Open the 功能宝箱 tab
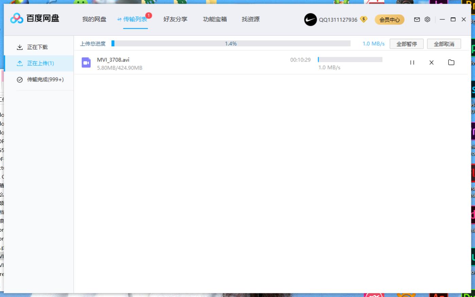 tap(214, 19)
